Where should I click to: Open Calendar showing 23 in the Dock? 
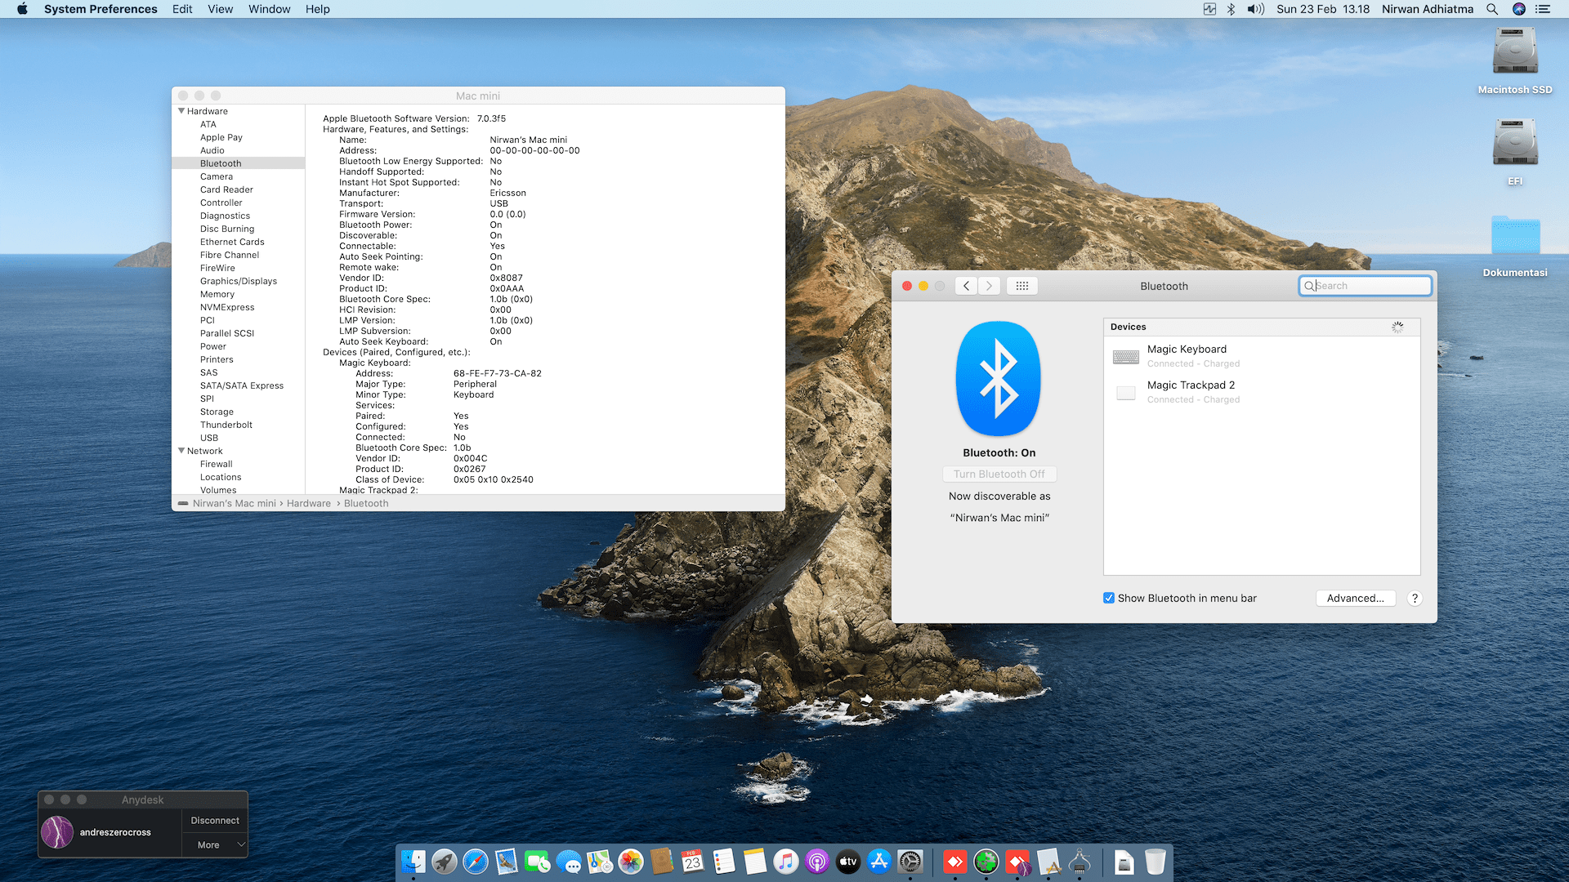click(x=693, y=862)
